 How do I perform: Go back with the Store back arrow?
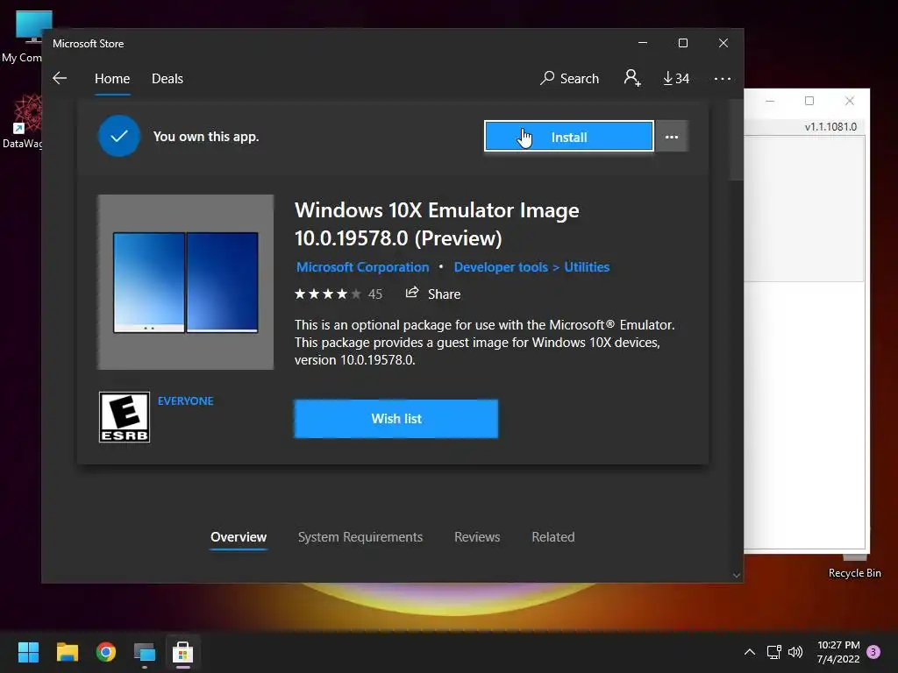60,78
